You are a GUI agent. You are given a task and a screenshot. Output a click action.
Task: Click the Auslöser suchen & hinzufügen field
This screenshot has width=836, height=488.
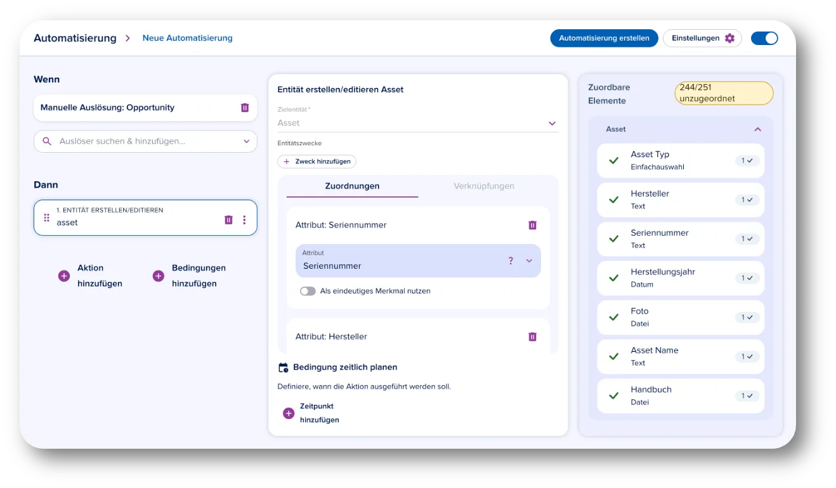coord(145,141)
